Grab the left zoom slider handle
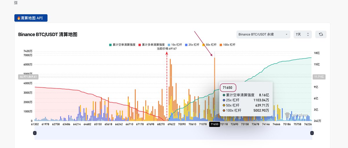The height and width of the screenshot is (148, 348). (x=35, y=133)
